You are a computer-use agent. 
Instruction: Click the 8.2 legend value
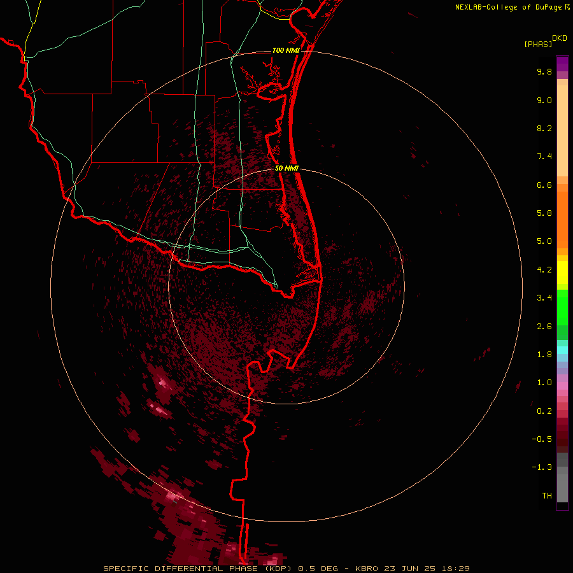tap(544, 129)
